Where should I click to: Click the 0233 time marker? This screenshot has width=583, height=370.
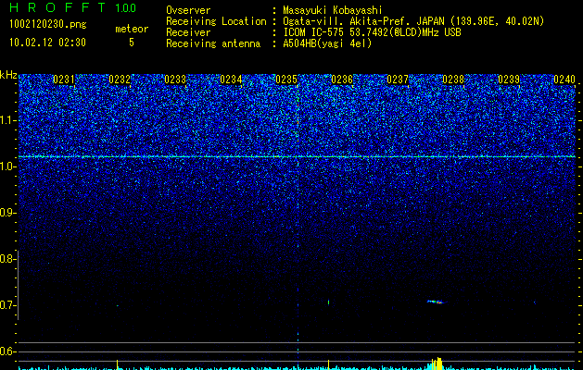tap(175, 80)
